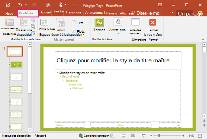Open the Transitions tab
This screenshot has width=207, height=139.
73,12
